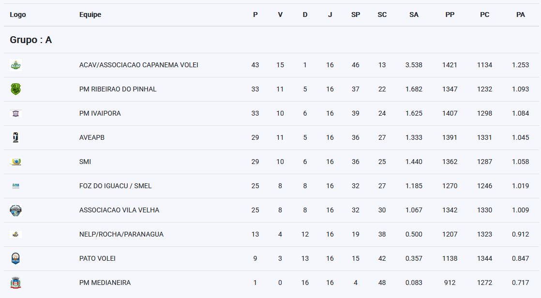Open the Foz do Iguacu / SMEL logo
The height and width of the screenshot is (298, 541).
[x=15, y=186]
